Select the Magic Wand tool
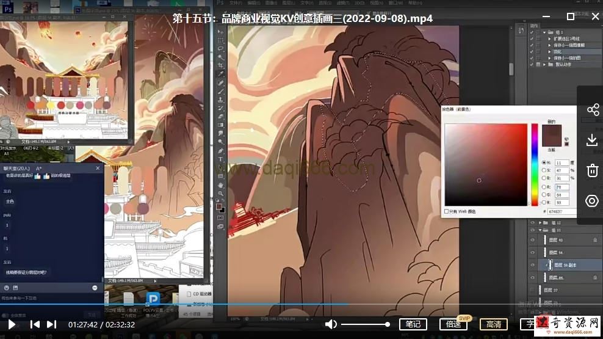The height and width of the screenshot is (339, 603). coord(221,57)
